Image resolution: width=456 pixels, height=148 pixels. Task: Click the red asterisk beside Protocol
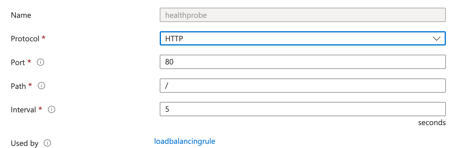pyautogui.click(x=44, y=38)
